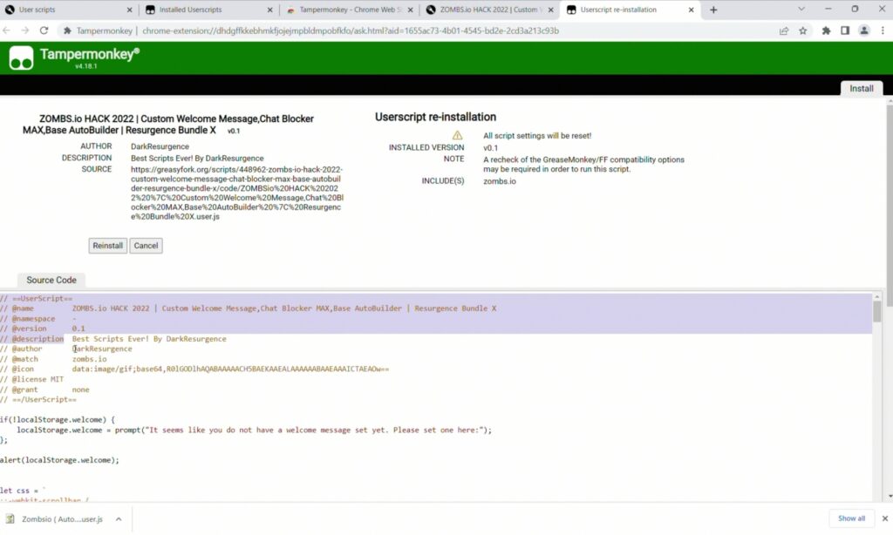Click the @match zombs.io code line
The image size is (893, 535).
(x=53, y=359)
